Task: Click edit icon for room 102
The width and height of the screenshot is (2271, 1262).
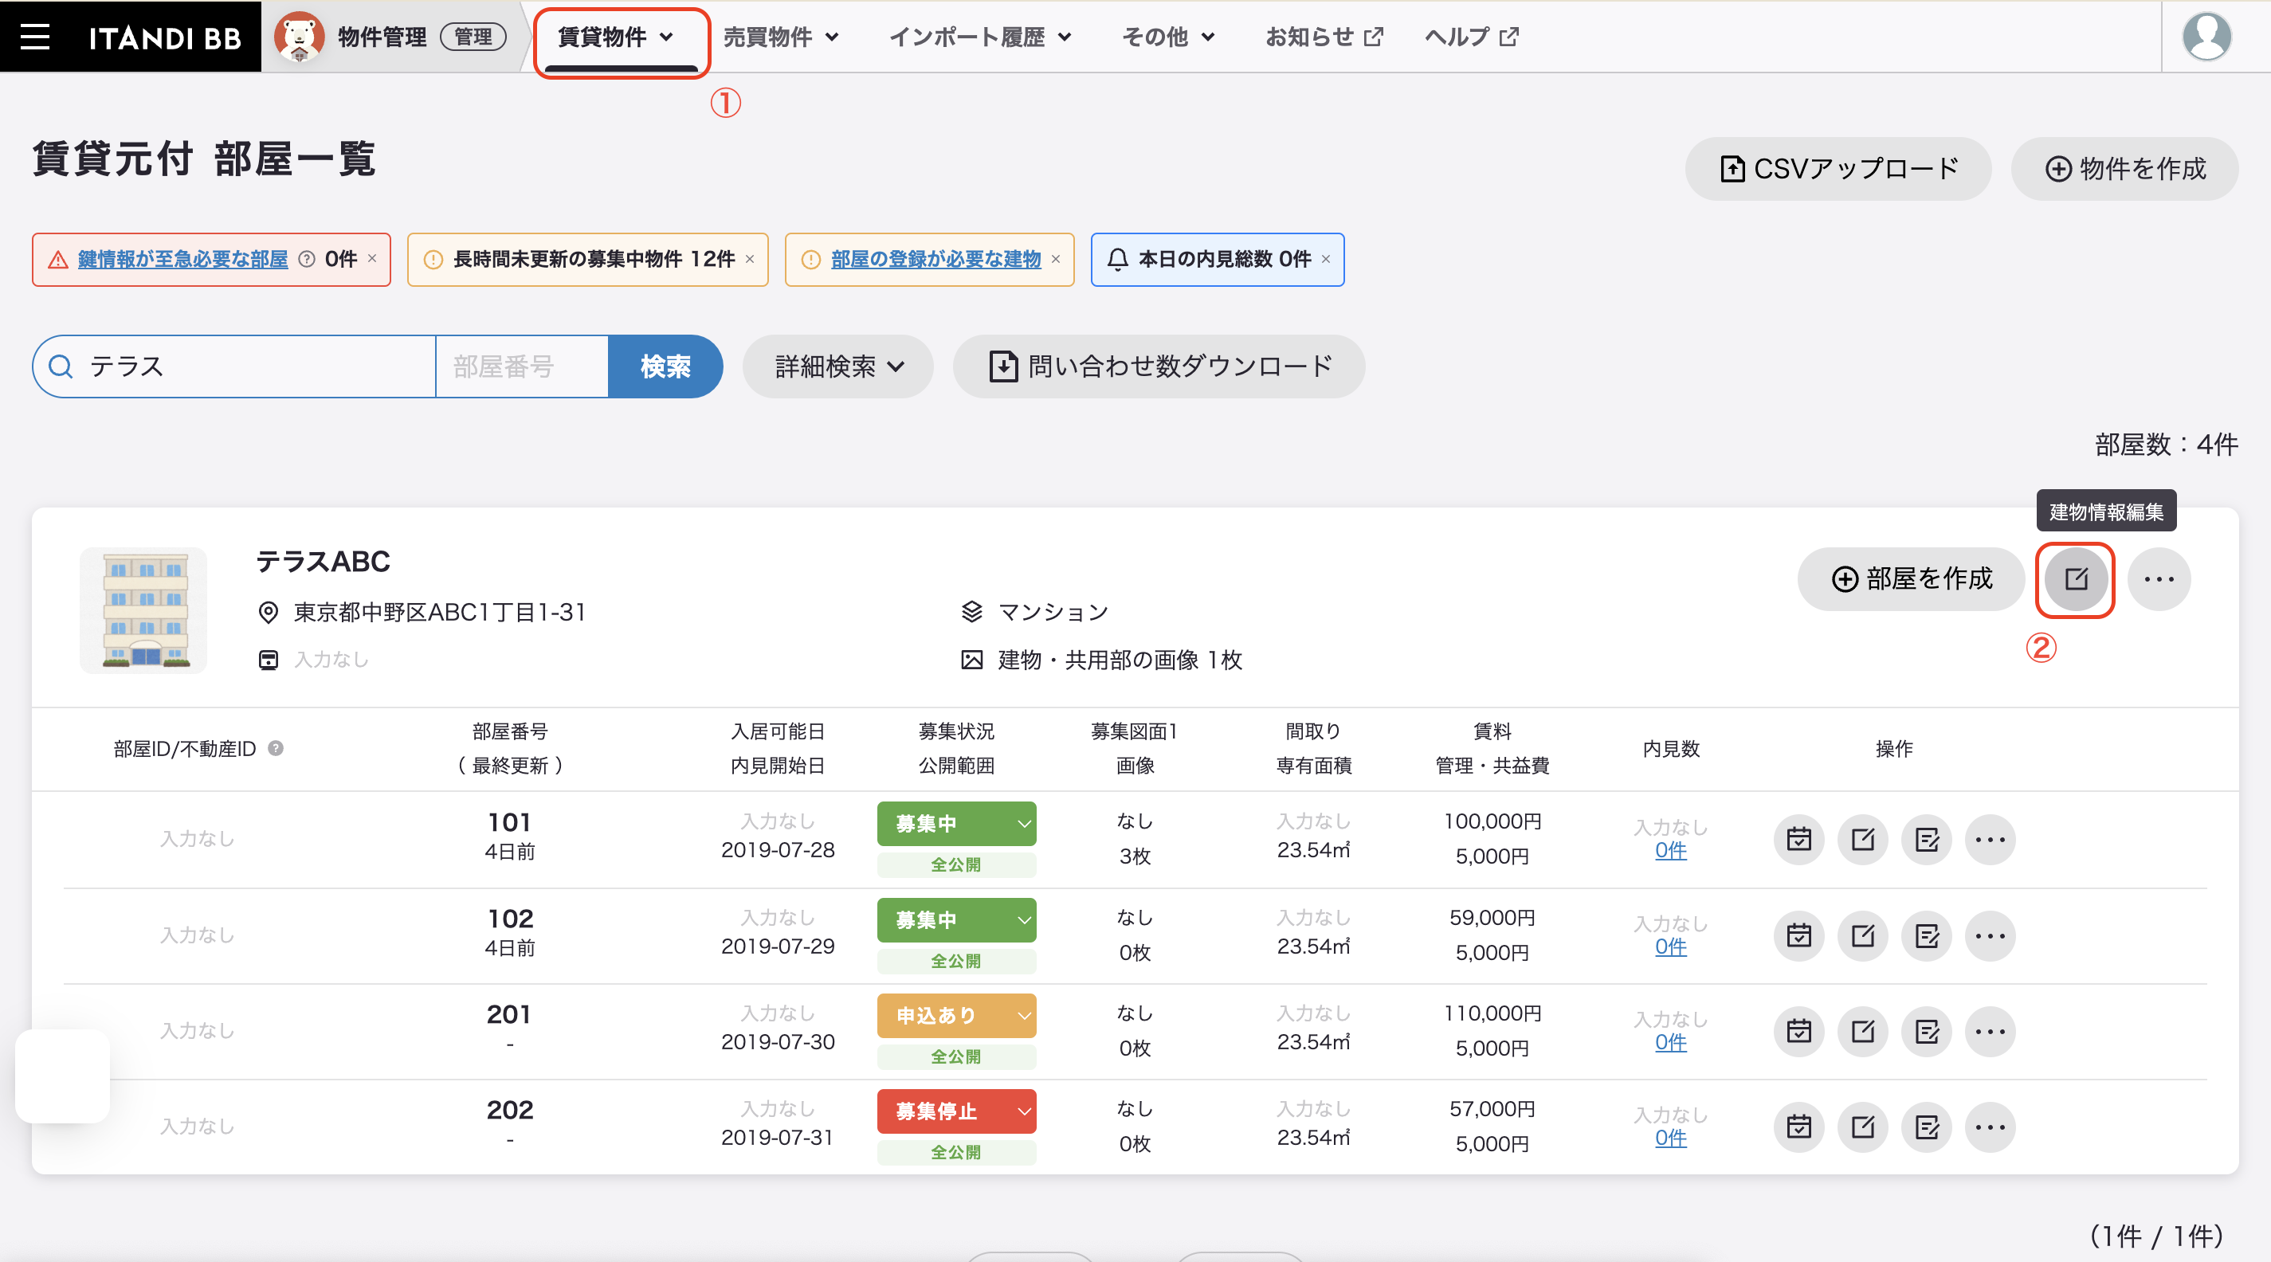Action: coord(1863,936)
